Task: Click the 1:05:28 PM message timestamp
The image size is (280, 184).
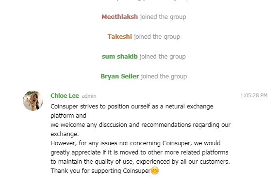Action: click(254, 95)
